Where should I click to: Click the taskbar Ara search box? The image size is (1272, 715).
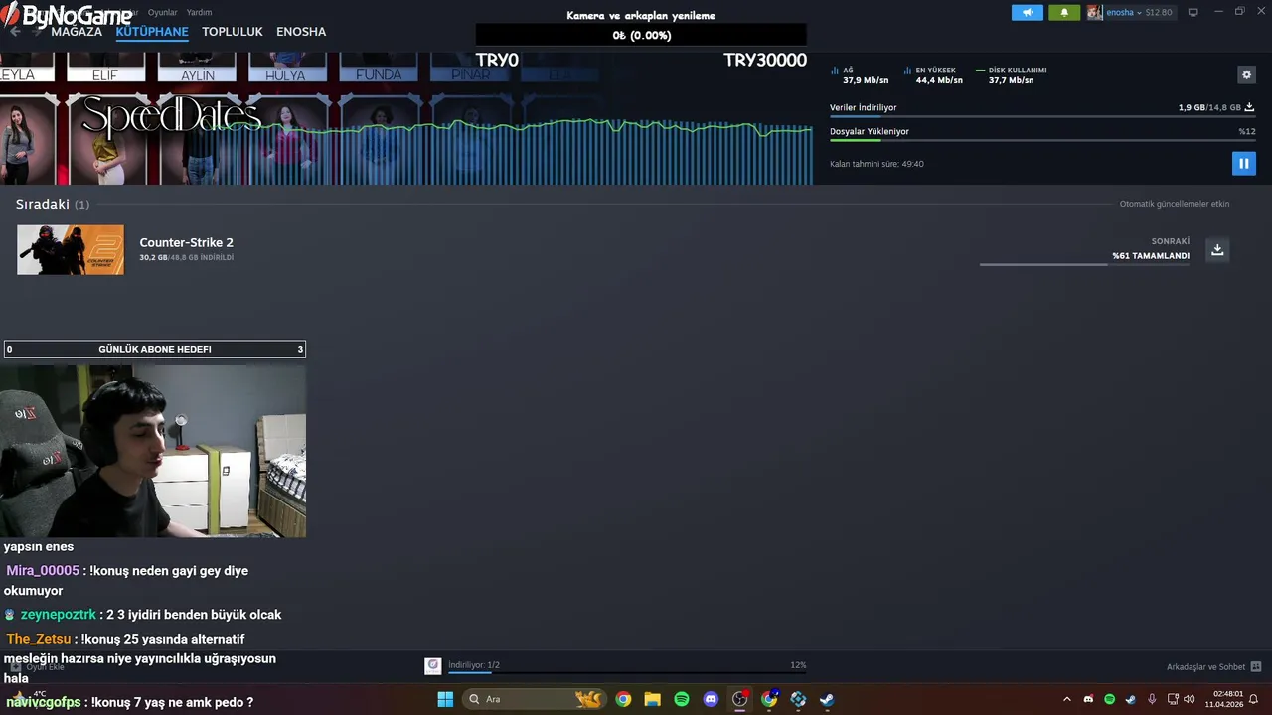535,699
